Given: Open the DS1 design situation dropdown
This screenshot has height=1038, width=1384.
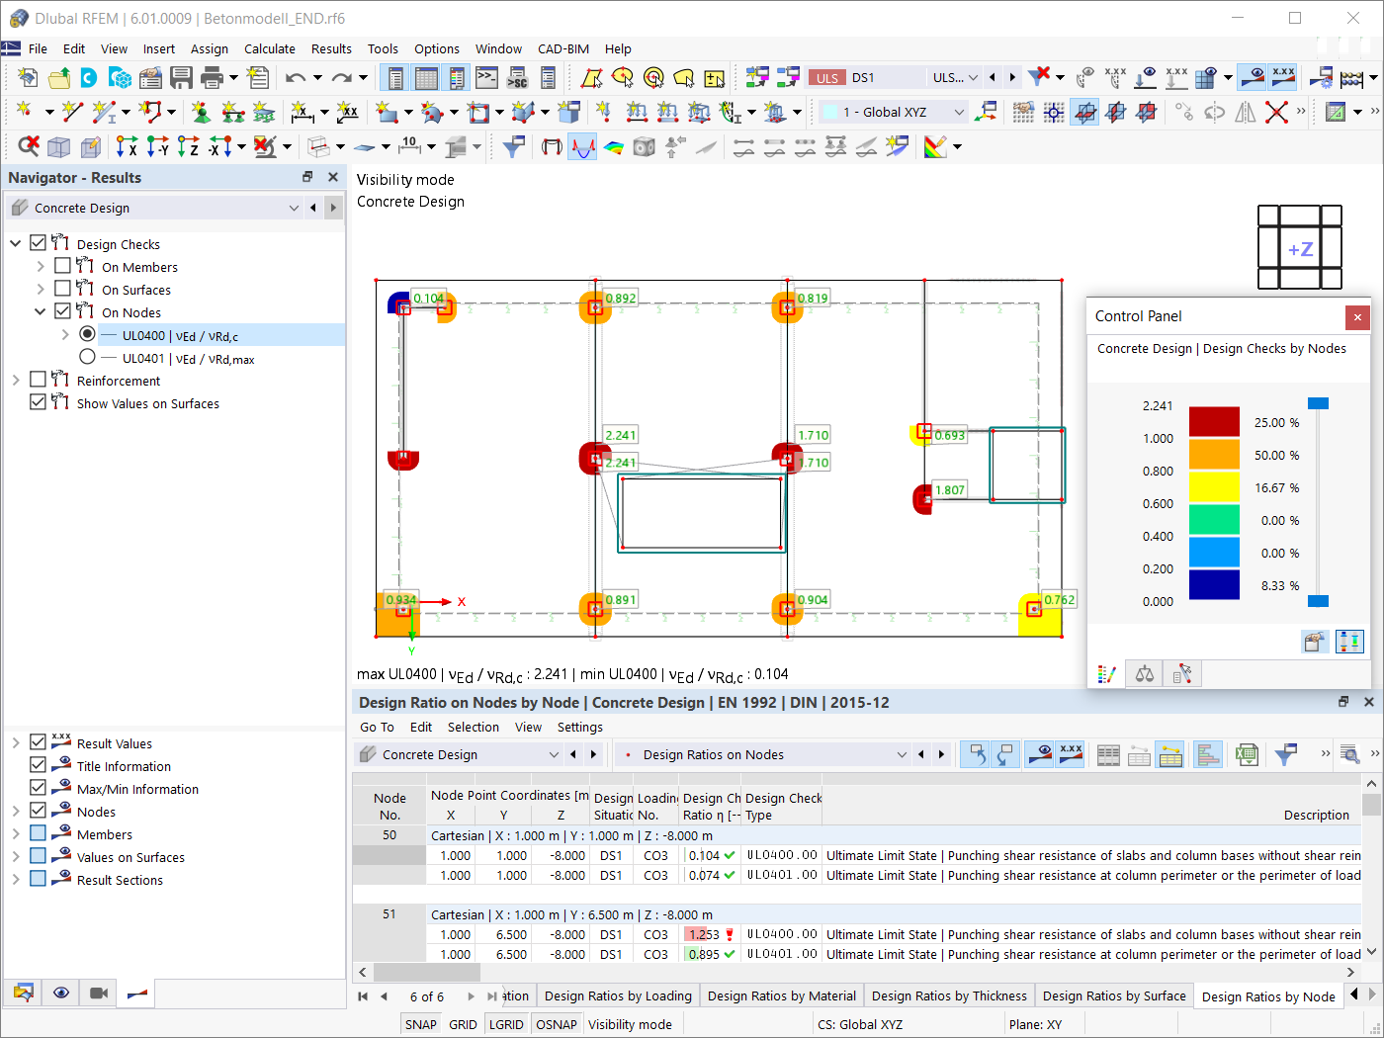Looking at the screenshot, I should (973, 77).
